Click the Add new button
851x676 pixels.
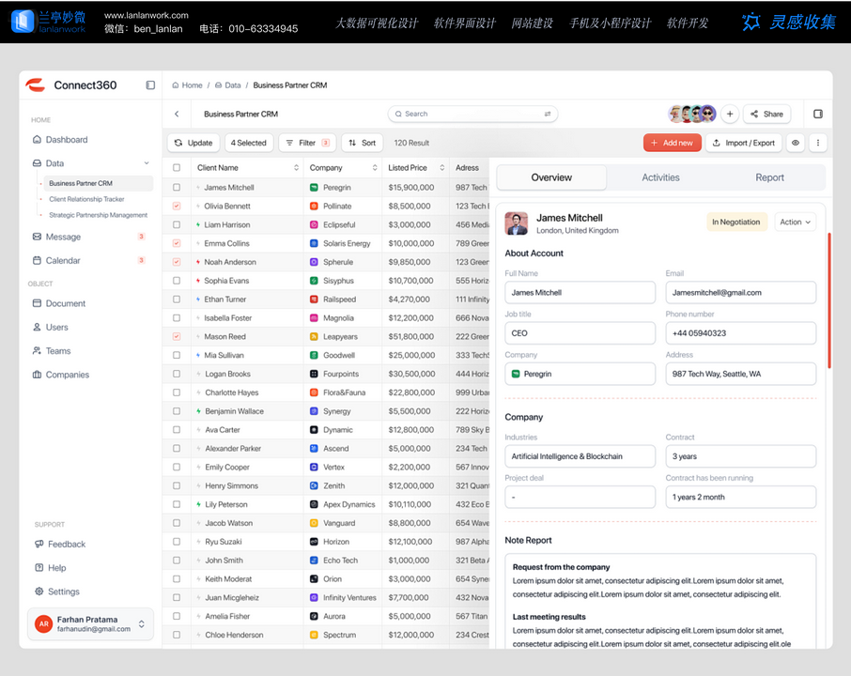(x=672, y=144)
